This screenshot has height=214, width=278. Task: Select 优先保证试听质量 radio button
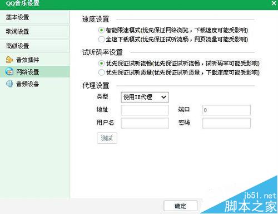pyautogui.click(x=101, y=72)
